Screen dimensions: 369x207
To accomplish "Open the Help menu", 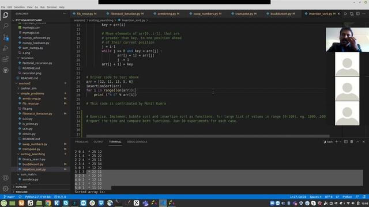I will [62, 7].
